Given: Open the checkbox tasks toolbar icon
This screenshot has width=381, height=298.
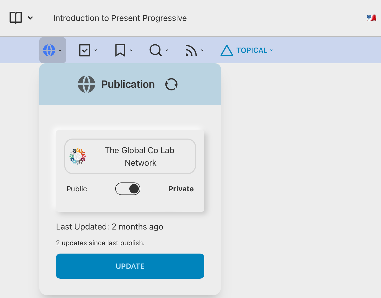Looking at the screenshot, I should click(85, 50).
